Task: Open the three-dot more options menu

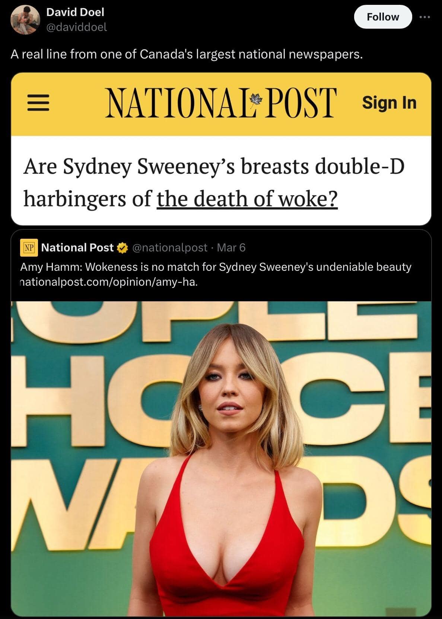Action: coord(424,17)
